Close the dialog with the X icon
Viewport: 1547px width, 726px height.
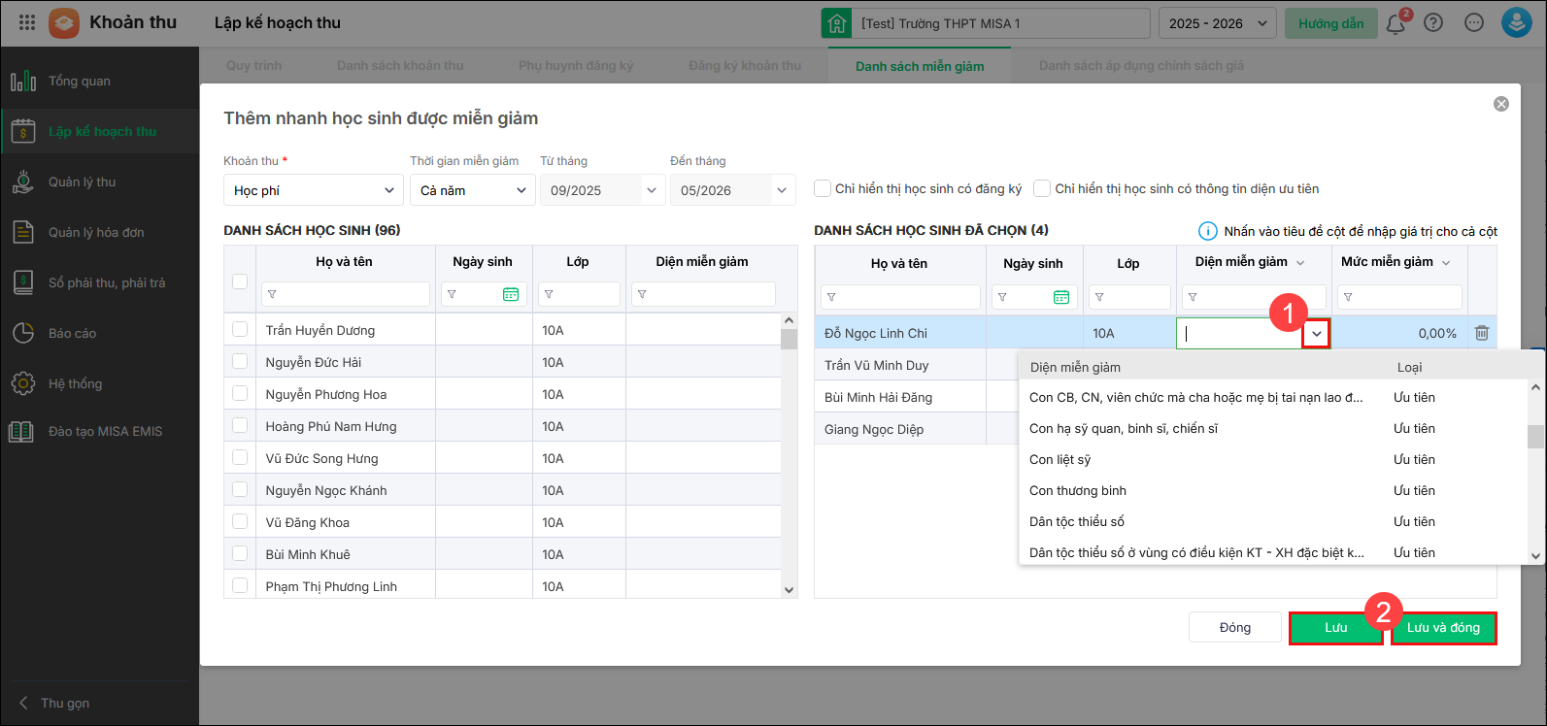click(1501, 104)
